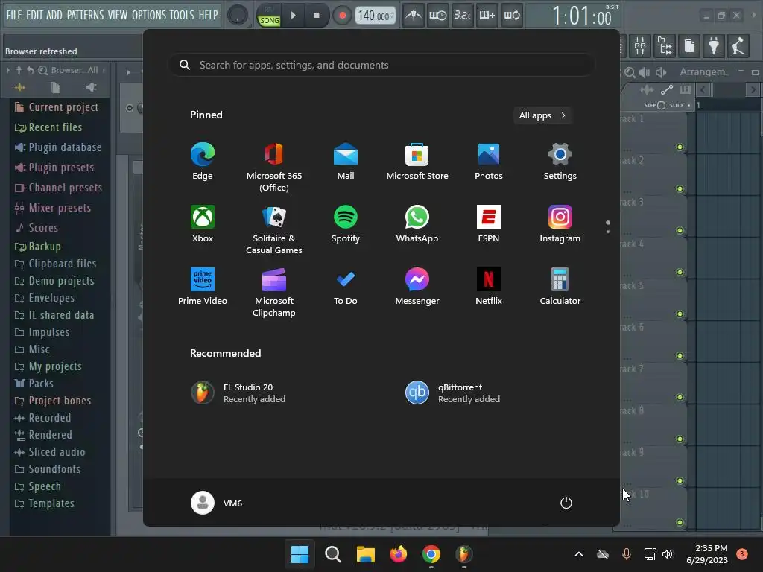Expand My projects folder in browser

coord(48,366)
